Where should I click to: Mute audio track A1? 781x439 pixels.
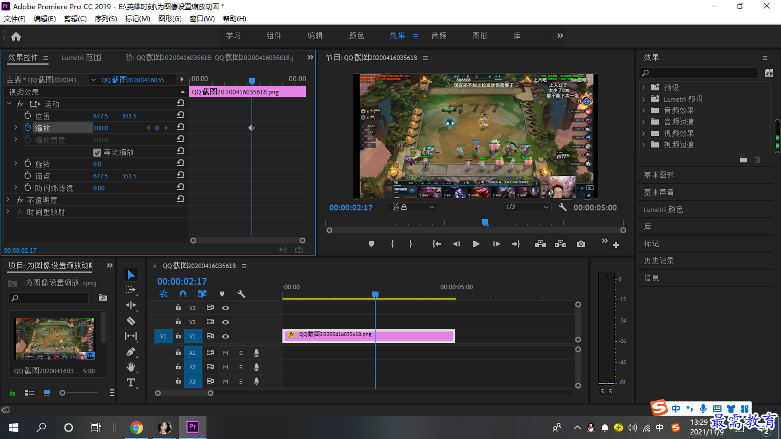(225, 352)
